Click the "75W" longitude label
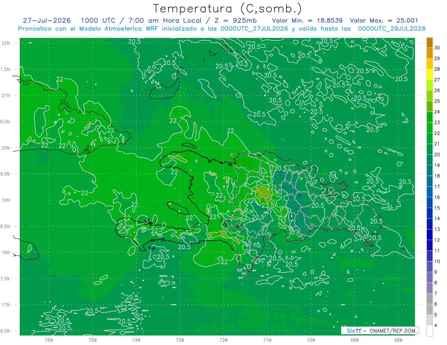The image size is (447, 345). coord(92,340)
